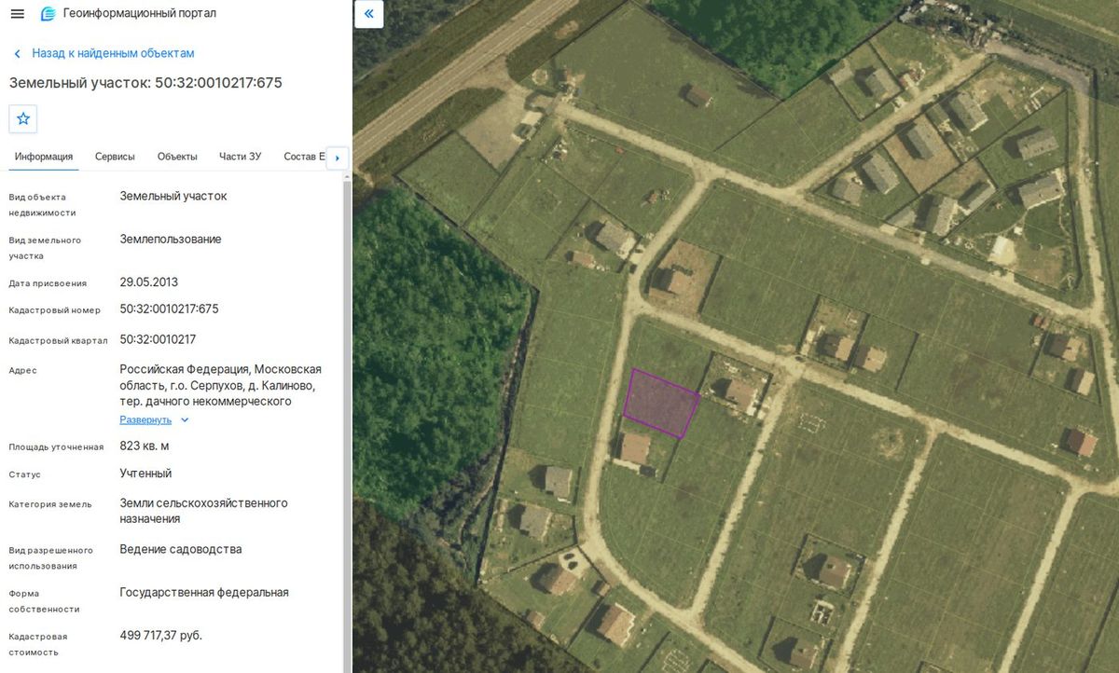This screenshot has height=673, width=1119.
Task: Select cadastral cost 499 717,37 руб.
Action: (160, 636)
